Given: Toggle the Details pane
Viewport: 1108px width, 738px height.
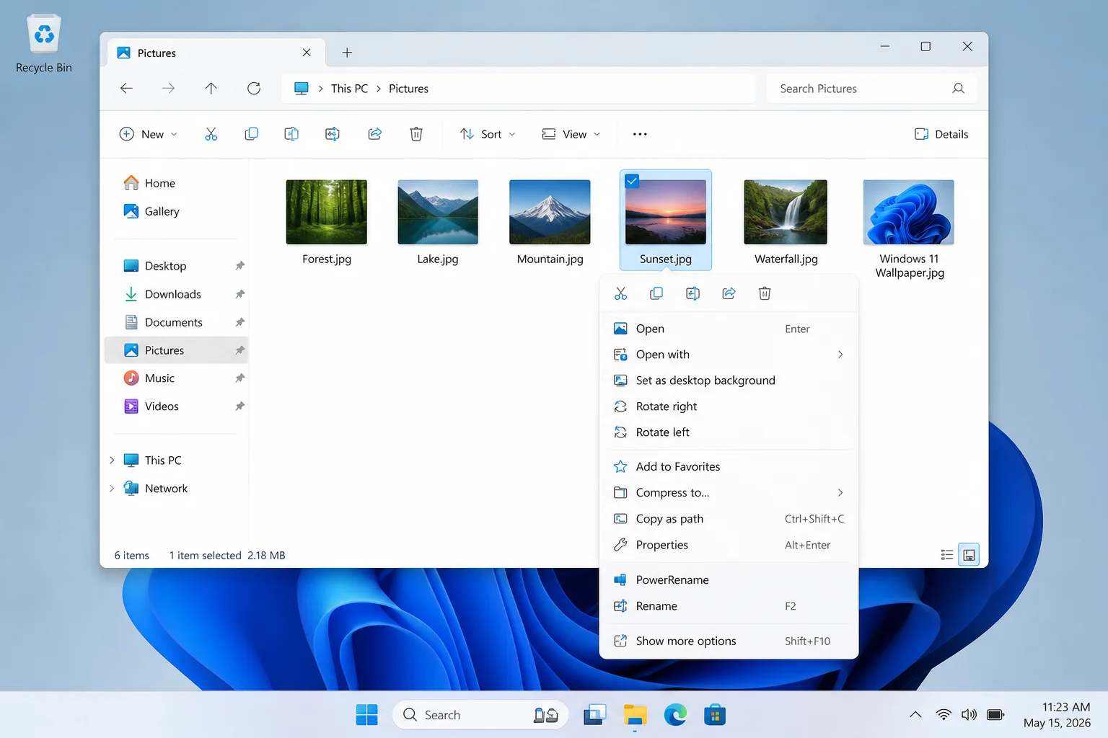Looking at the screenshot, I should (941, 134).
